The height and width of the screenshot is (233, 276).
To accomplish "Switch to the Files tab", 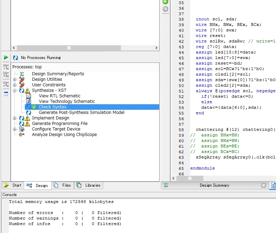I will click(62, 185).
